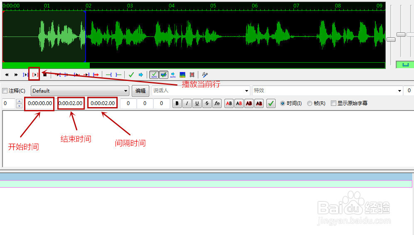Click the effect field value 0 at far right
This screenshot has width=414, height=235.
[x=409, y=91]
